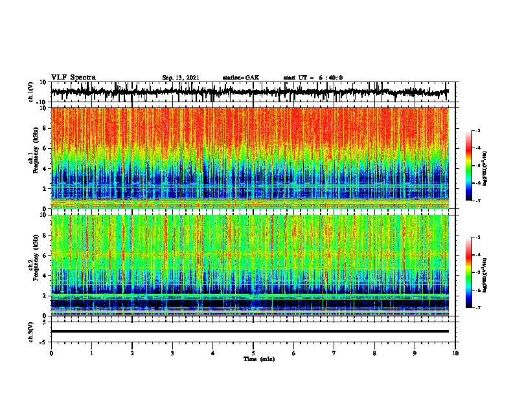Click the "2" kHz tick on ch.2 spectrogram
This screenshot has height=396, width=513.
click(45, 296)
